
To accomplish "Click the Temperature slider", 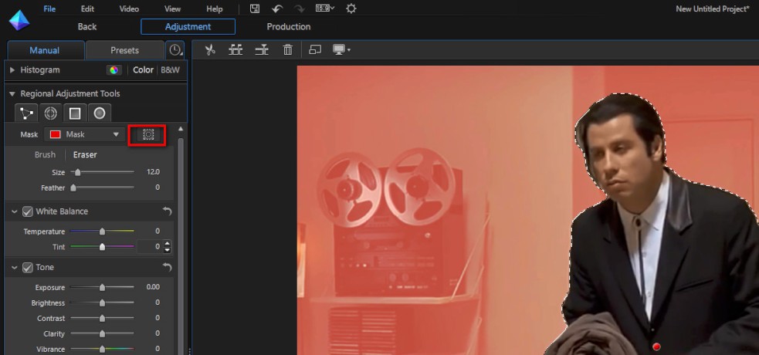I will 102,232.
